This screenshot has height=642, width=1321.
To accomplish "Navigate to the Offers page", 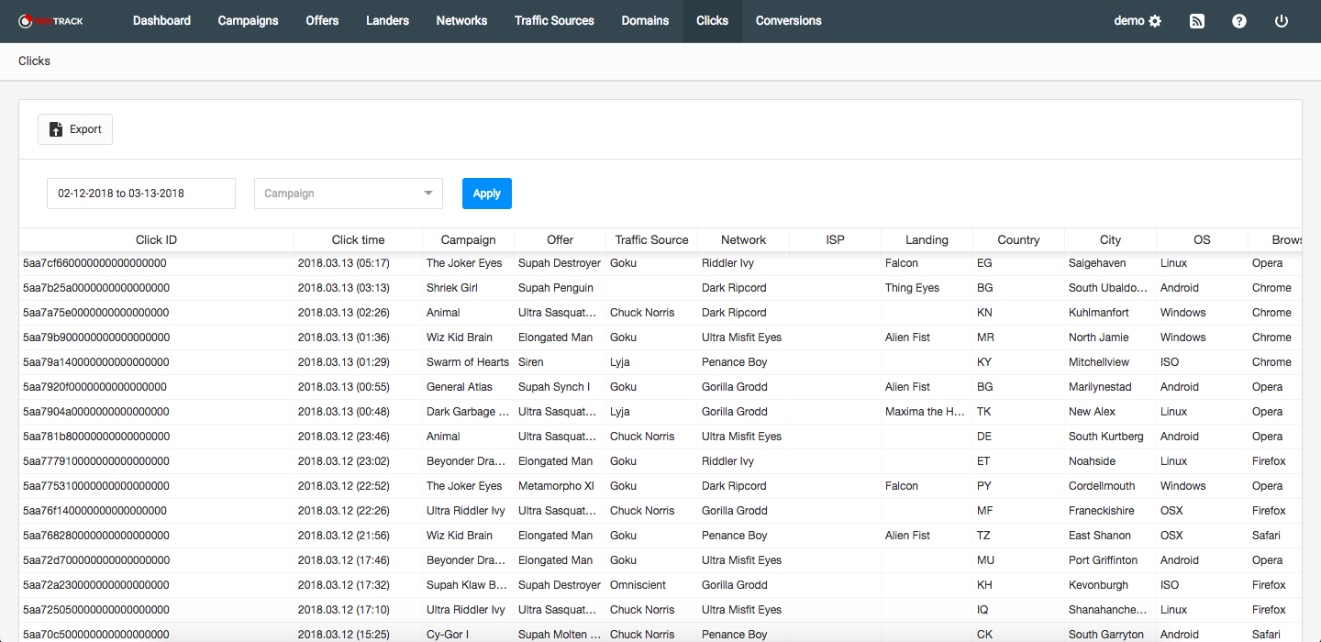I will (322, 21).
